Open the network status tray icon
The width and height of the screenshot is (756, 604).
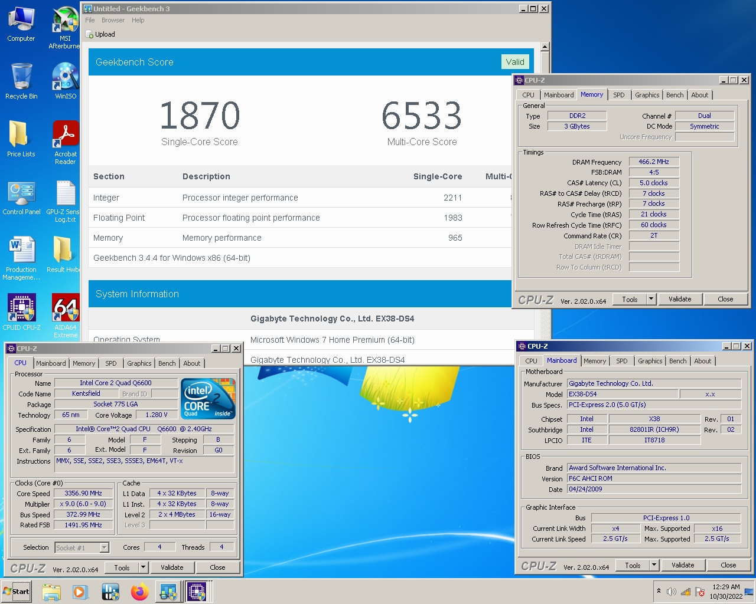tap(686, 592)
